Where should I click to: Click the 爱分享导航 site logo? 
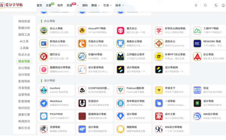point(11,5)
